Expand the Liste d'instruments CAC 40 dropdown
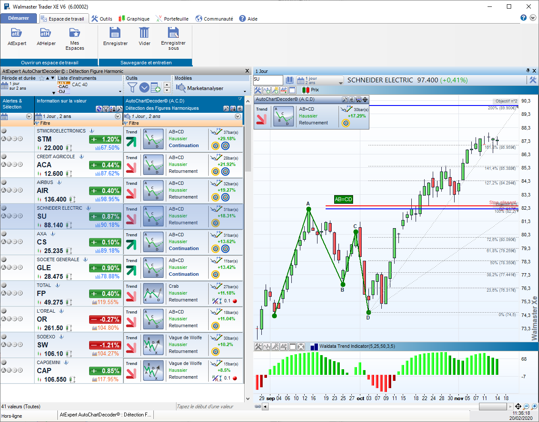Viewport: 539px width, 422px height. (x=120, y=91)
